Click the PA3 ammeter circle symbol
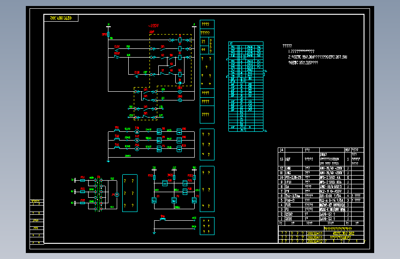The width and height of the screenshot is (400, 259). click(x=137, y=149)
